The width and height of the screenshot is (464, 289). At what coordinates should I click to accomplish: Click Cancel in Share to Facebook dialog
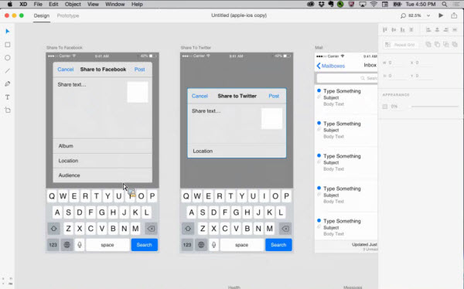pos(66,70)
